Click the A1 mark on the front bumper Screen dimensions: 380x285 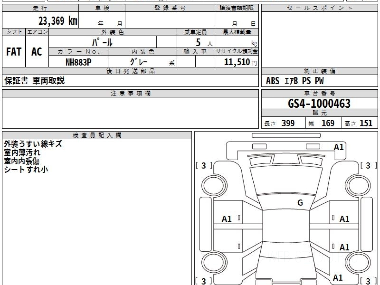pos(339,147)
